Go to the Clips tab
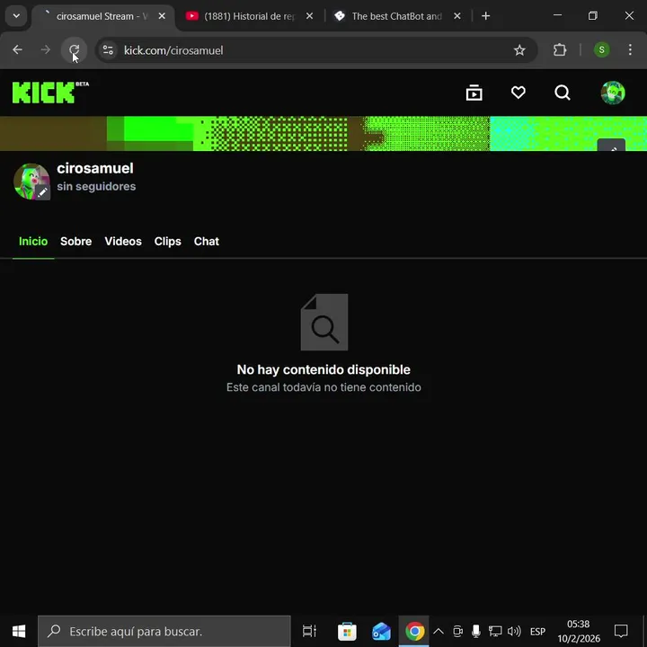 [167, 242]
